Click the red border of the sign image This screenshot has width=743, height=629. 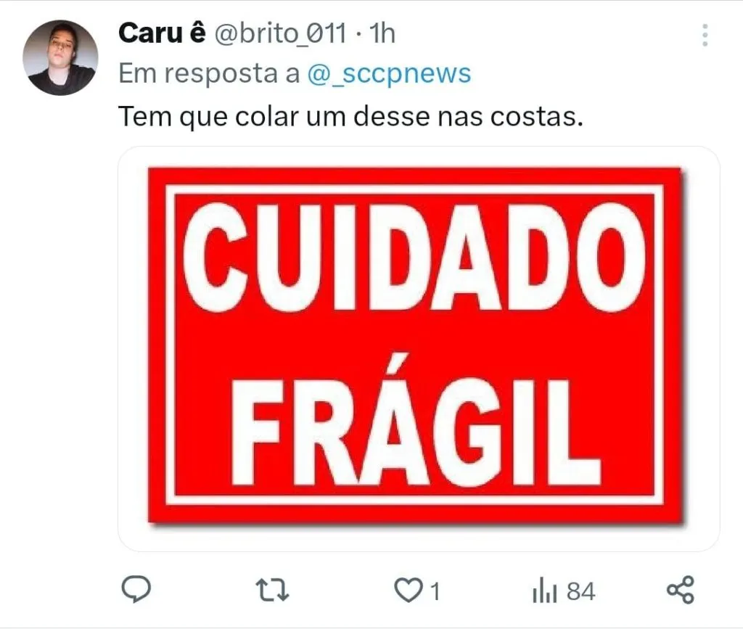point(415,176)
